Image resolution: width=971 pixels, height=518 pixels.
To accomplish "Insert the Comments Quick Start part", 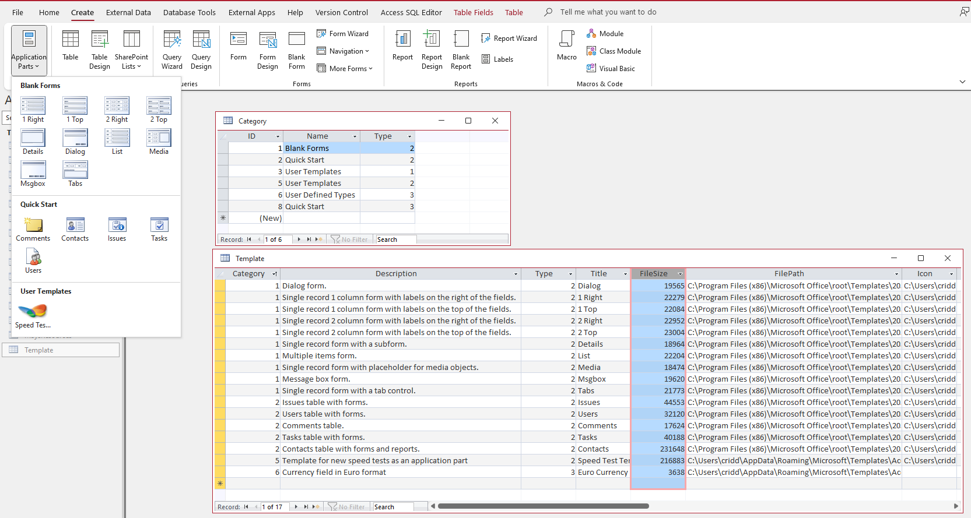I will pos(33,229).
